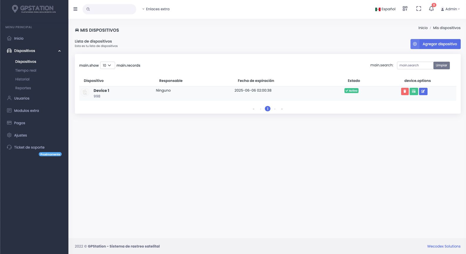The width and height of the screenshot is (466, 254).
Task: Click the blue edit device icon
Action: click(423, 91)
